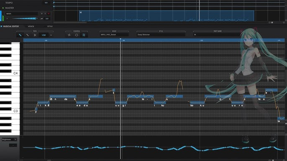287x161 pixels.
Task: Toggle the highlighted third CONTROL icon
Action: coord(84,35)
